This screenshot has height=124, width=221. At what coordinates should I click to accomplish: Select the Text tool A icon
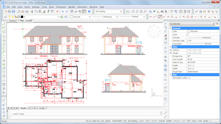[4, 89]
